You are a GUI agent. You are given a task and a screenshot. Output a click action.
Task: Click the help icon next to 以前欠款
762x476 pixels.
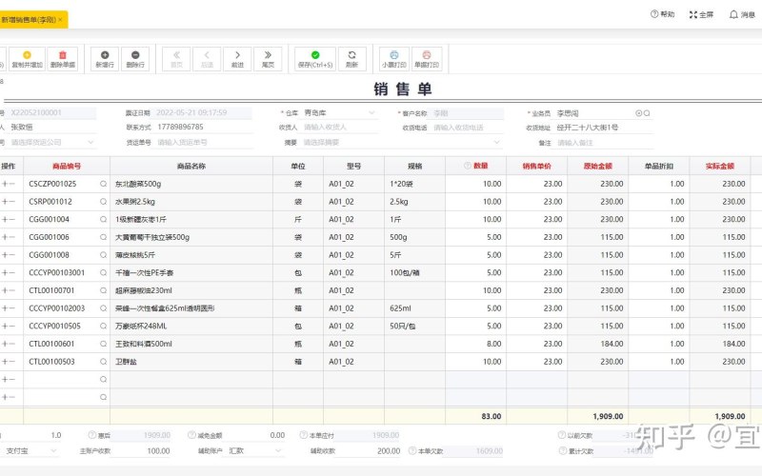(x=562, y=435)
